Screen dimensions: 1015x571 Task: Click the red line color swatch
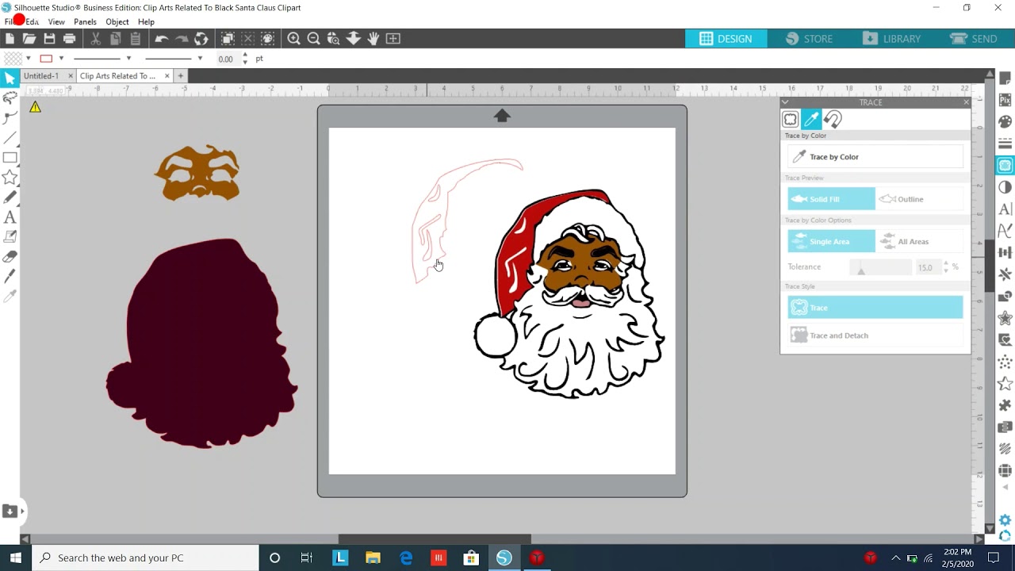pos(46,58)
